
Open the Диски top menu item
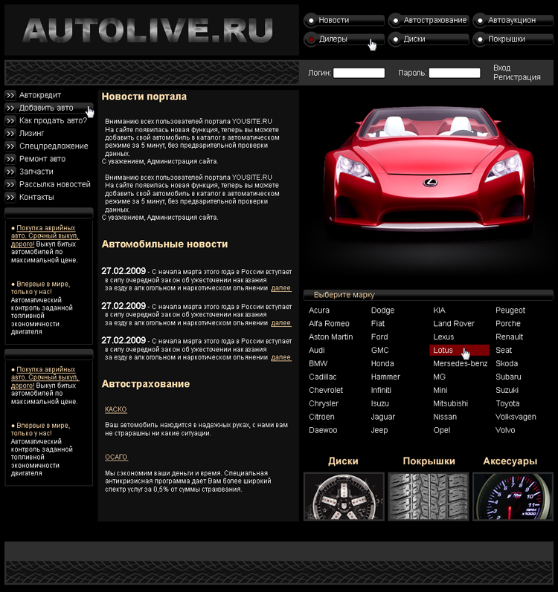(x=429, y=39)
